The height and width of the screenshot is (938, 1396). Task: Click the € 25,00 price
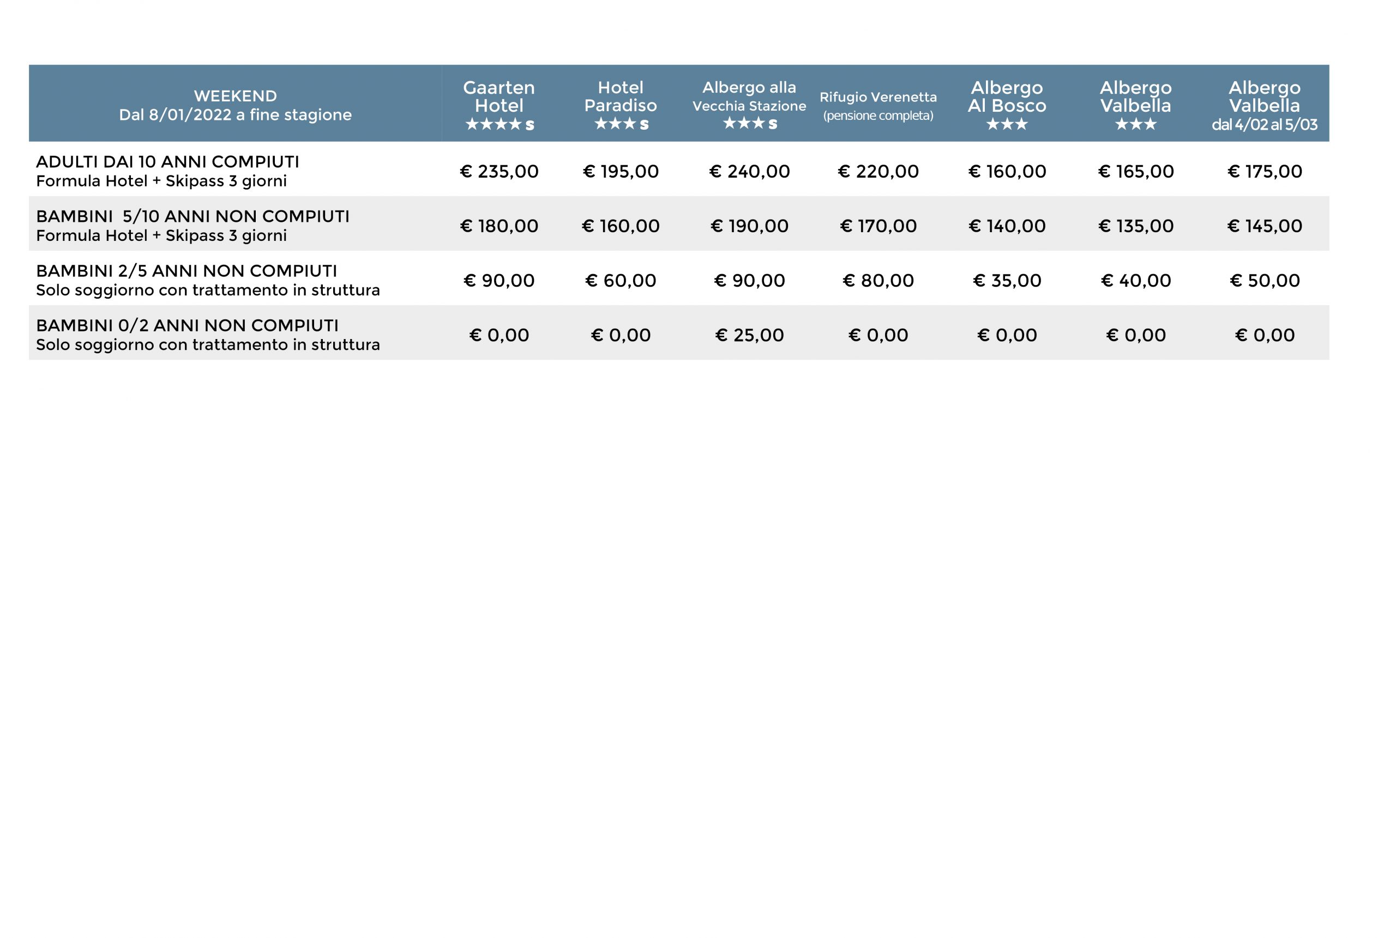pos(749,335)
